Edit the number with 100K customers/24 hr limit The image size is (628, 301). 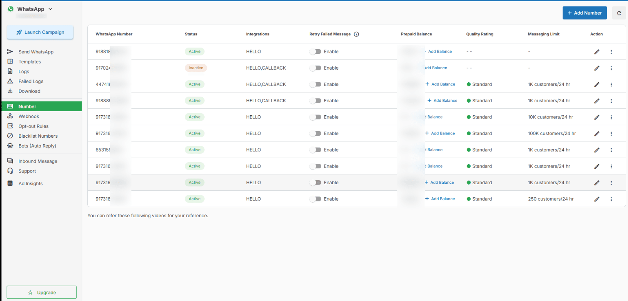pyautogui.click(x=596, y=133)
